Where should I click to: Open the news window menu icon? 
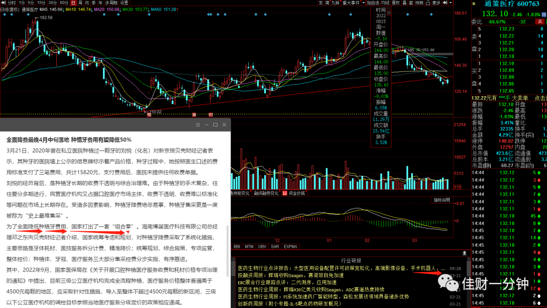(198, 125)
